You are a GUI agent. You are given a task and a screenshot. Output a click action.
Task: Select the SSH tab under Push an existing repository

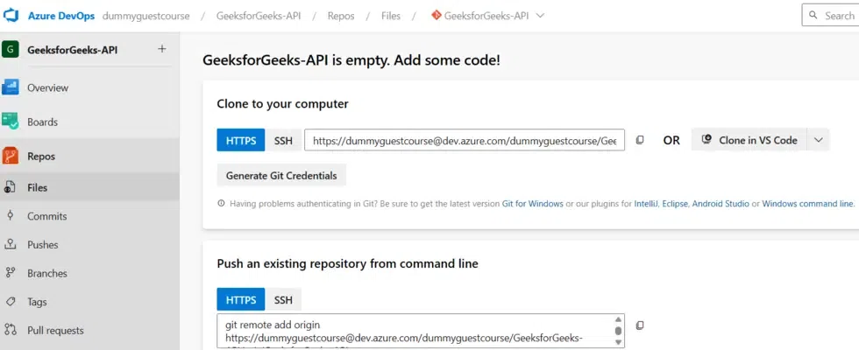(x=283, y=299)
